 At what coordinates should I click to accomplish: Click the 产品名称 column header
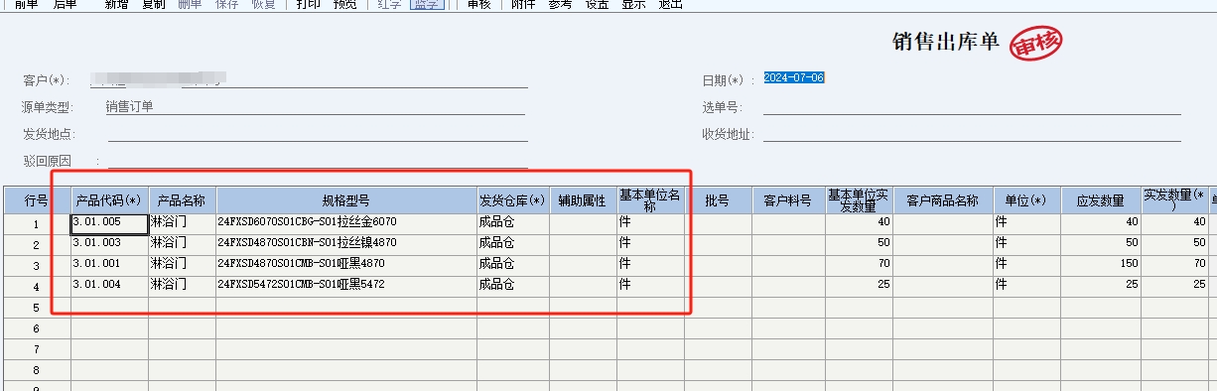(x=182, y=200)
